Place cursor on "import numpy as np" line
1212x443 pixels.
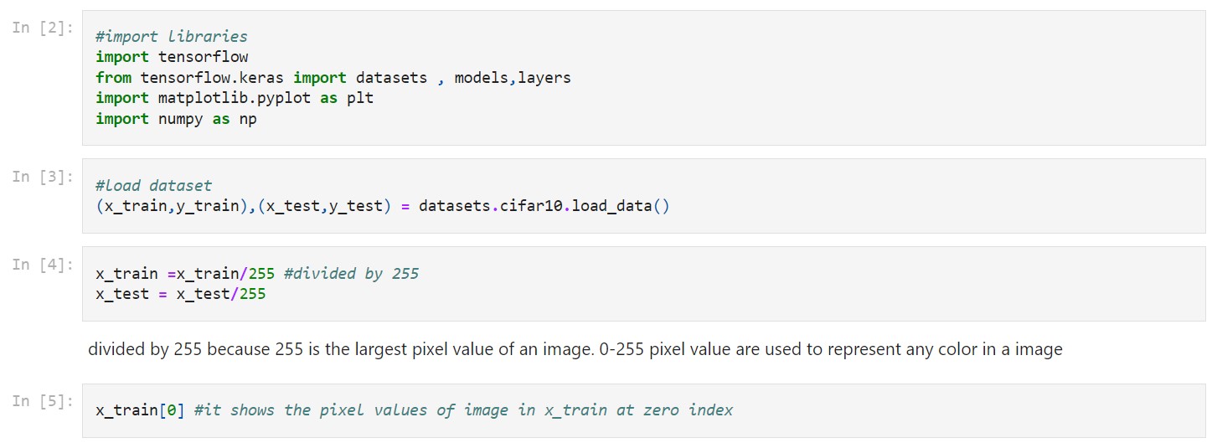pos(176,119)
